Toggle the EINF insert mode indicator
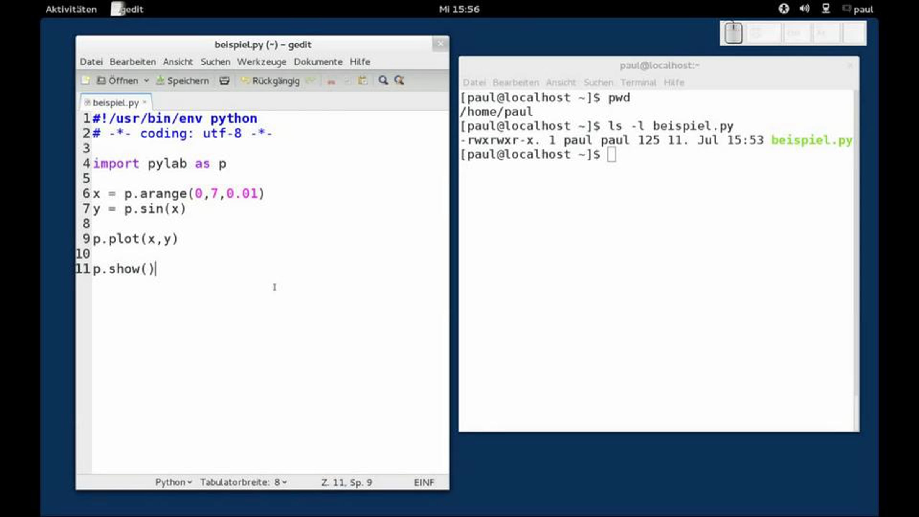The height and width of the screenshot is (517, 919). click(424, 483)
